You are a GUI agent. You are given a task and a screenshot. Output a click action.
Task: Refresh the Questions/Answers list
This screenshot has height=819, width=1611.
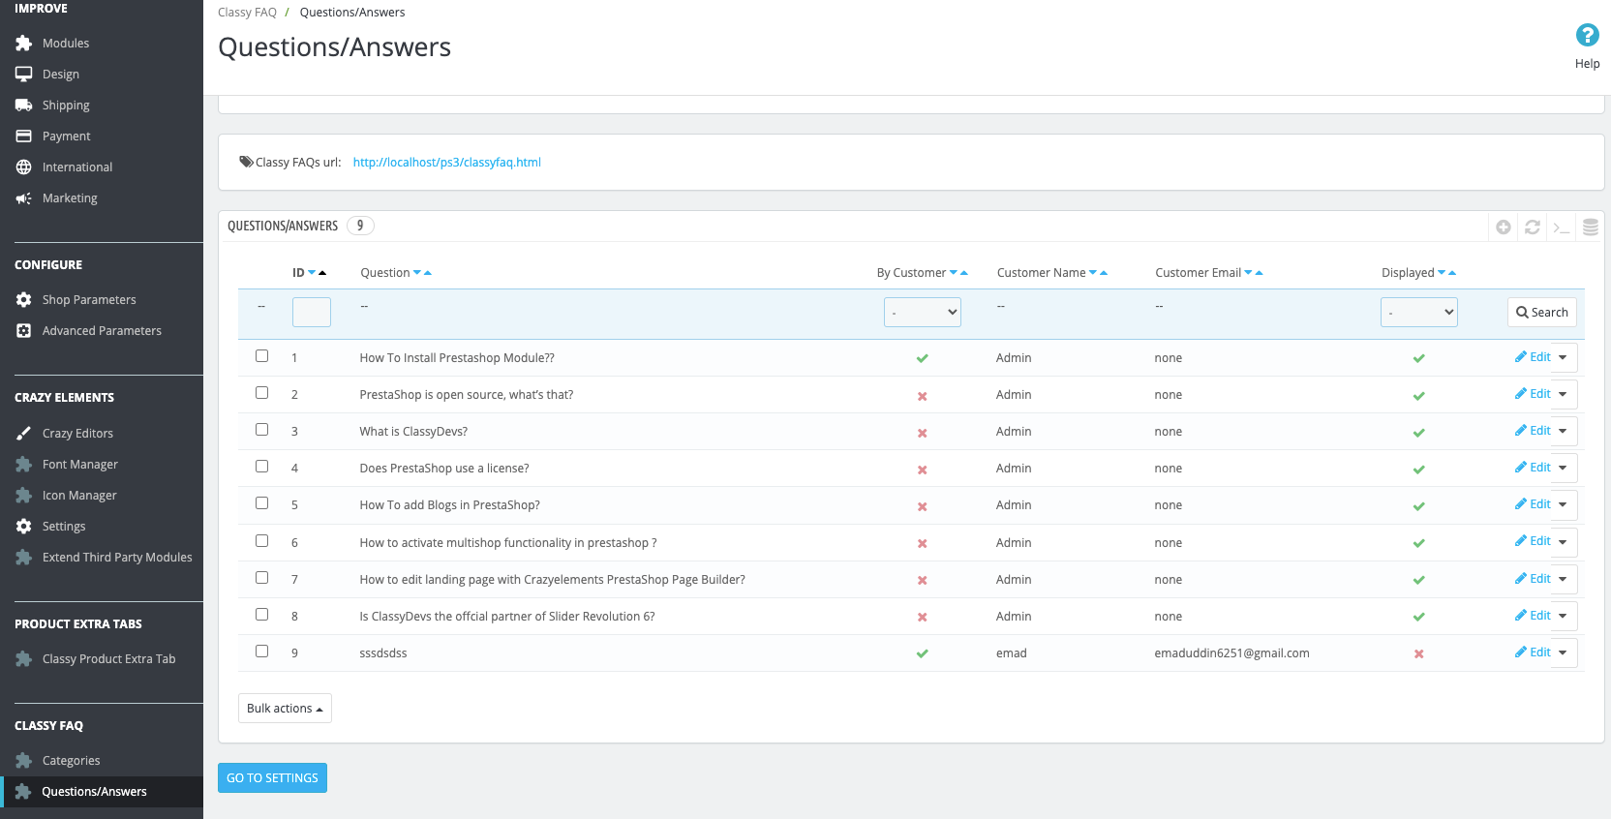tap(1532, 227)
